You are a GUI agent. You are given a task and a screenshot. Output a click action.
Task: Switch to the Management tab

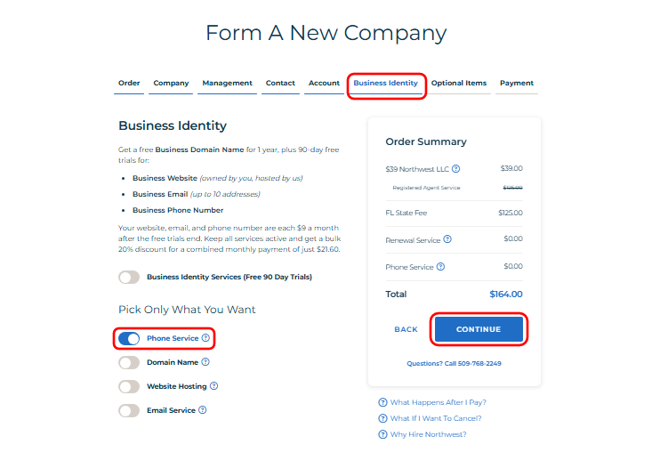pos(227,83)
